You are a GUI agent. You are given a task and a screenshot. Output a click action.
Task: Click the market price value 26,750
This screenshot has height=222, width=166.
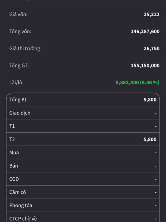click(x=151, y=49)
